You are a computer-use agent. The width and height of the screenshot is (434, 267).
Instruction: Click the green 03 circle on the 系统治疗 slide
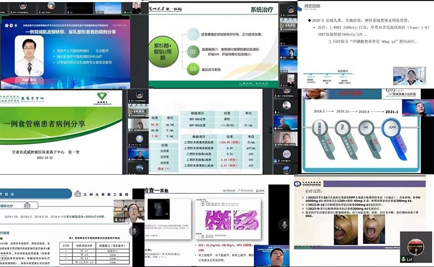pyautogui.click(x=193, y=69)
